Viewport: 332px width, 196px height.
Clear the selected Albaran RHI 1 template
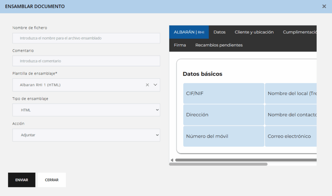coord(147,85)
